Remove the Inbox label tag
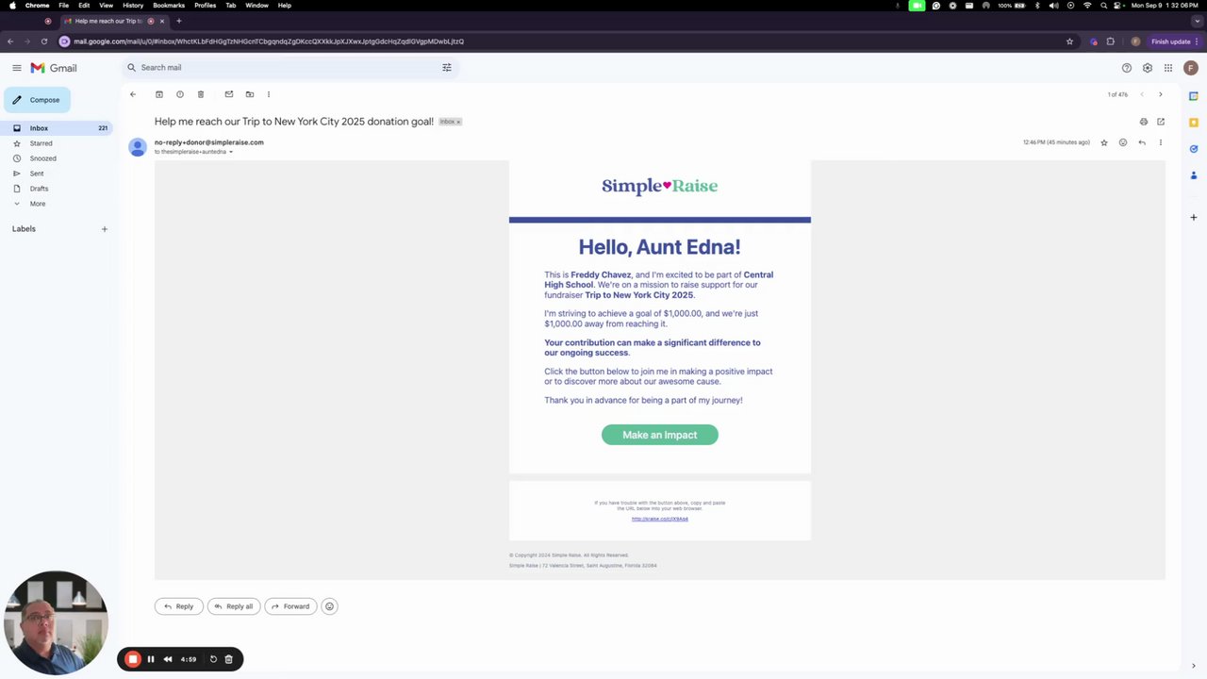 click(x=459, y=122)
